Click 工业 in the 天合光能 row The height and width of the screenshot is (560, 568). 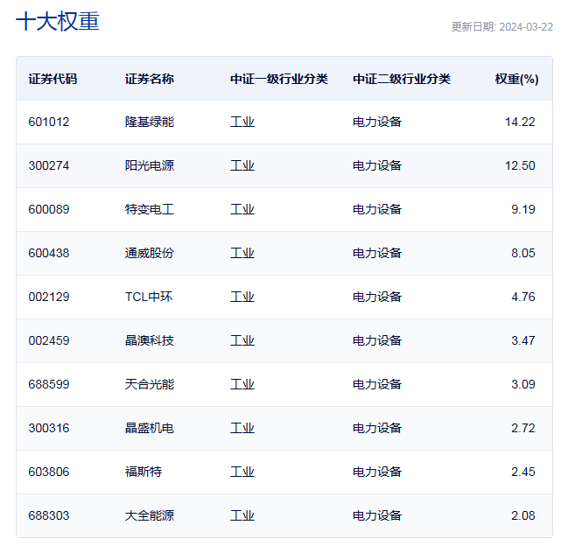(x=242, y=384)
